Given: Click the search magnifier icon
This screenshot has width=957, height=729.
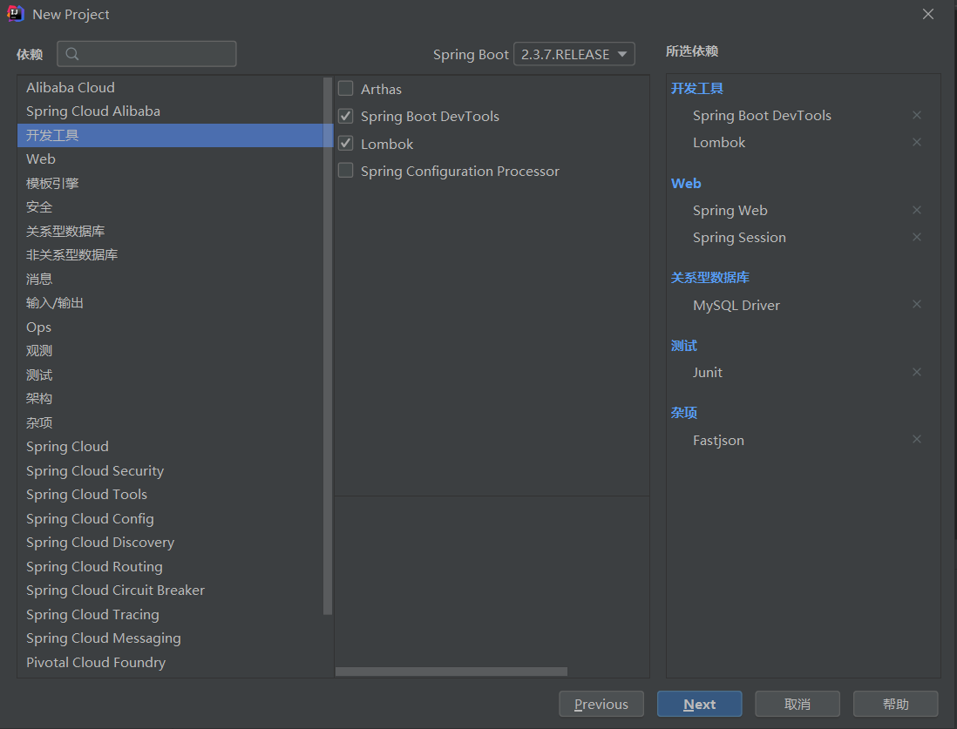Looking at the screenshot, I should (x=72, y=54).
